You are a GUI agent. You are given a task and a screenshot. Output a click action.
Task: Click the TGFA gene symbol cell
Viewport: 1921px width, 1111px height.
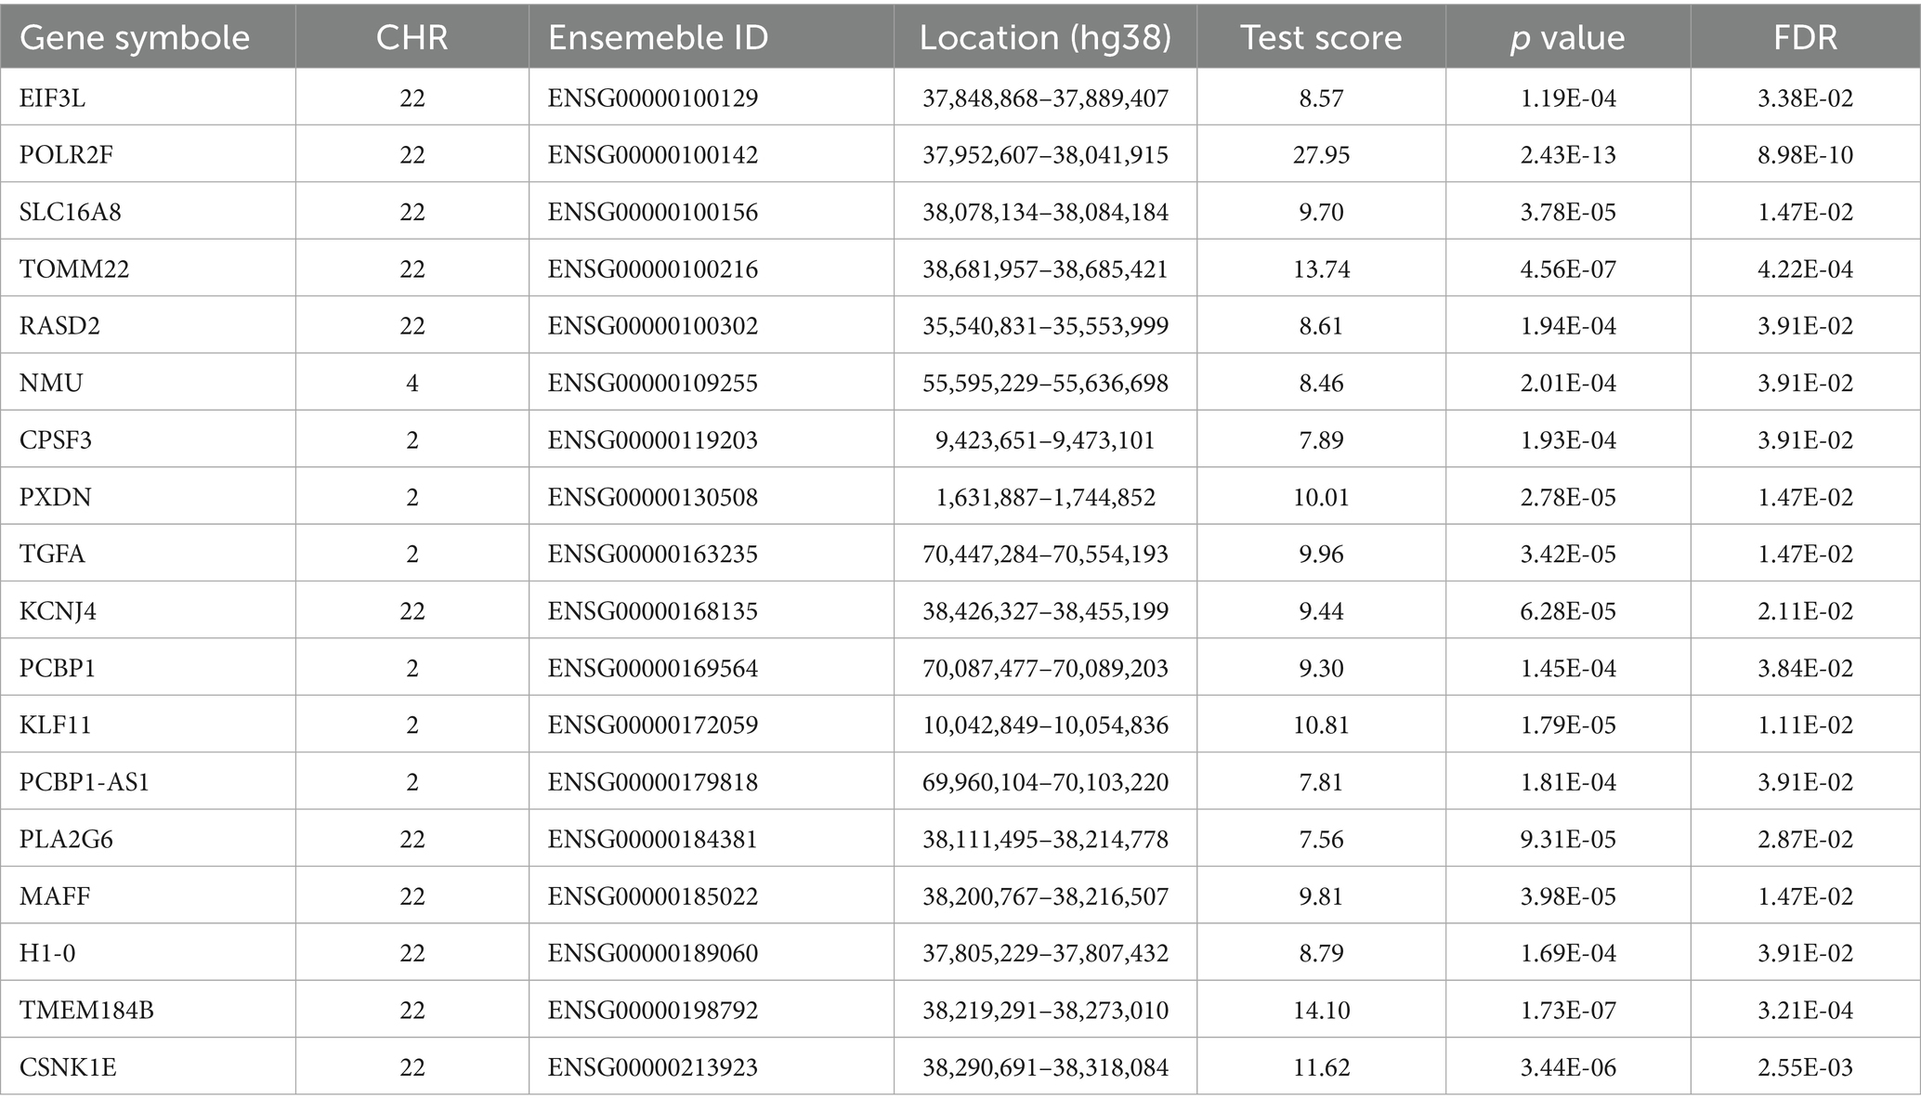[52, 554]
